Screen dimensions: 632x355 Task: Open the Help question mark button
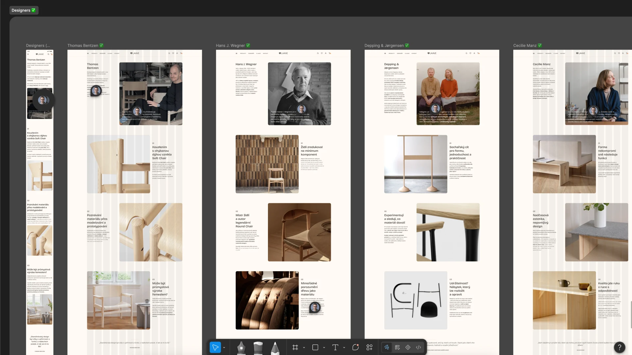point(619,347)
